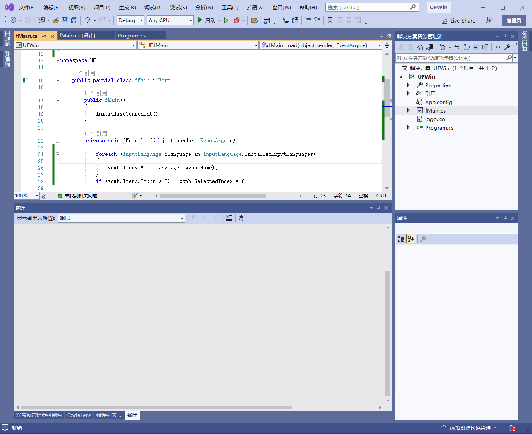This screenshot has height=434, width=532.
Task: Click the 启动 start debugging button
Action: click(207, 20)
